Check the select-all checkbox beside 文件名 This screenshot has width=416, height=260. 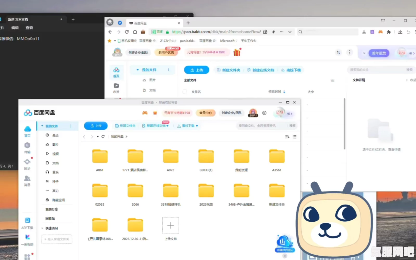185,92
